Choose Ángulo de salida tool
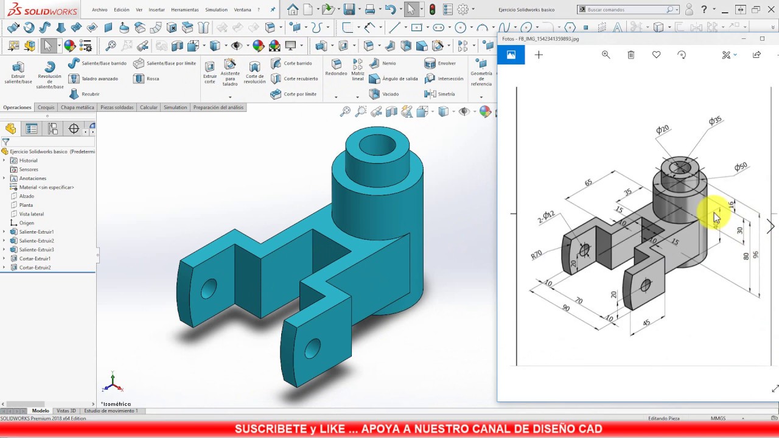 tap(393, 78)
